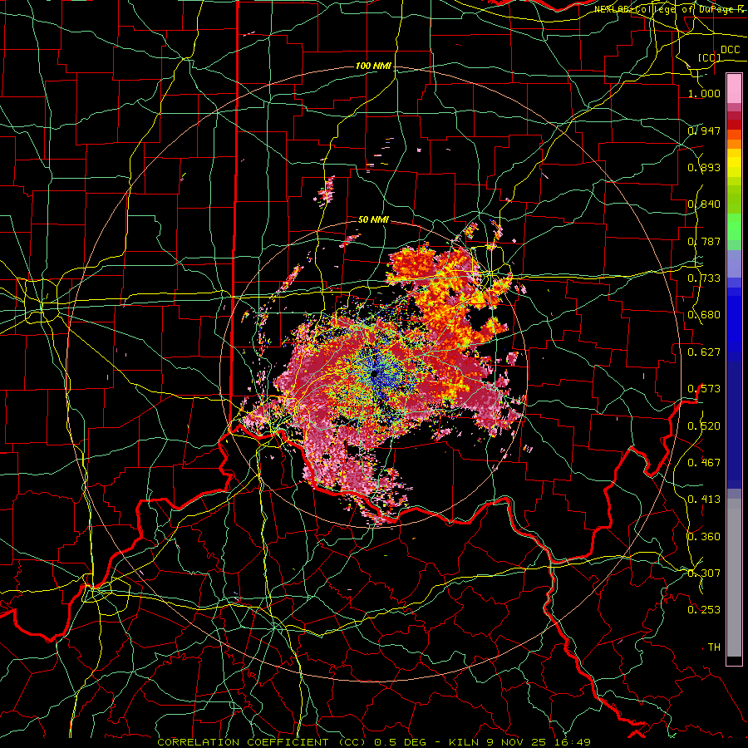
Task: Click the 0.360 legend value
Action: (704, 537)
